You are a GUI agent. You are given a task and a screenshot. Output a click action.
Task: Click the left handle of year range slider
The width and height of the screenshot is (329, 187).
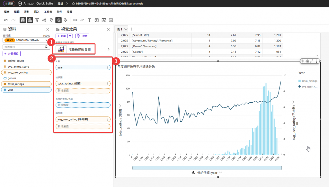point(132,168)
